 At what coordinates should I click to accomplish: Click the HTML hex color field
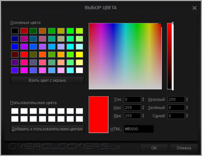[139, 129]
